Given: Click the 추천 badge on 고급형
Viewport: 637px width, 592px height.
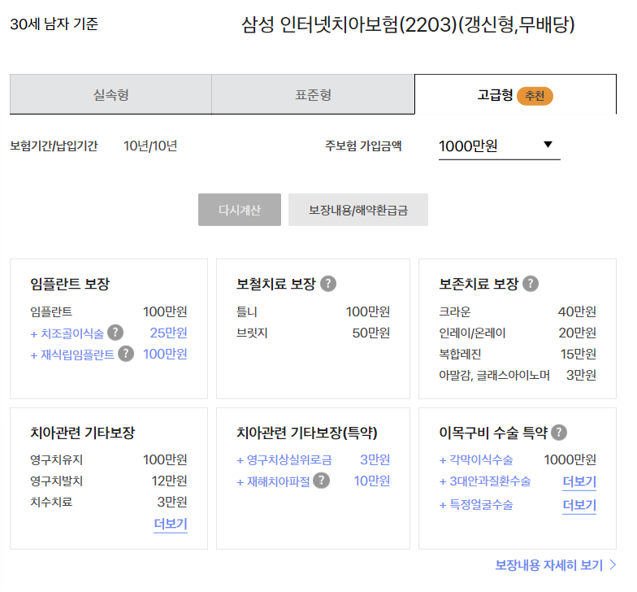Looking at the screenshot, I should click(535, 96).
